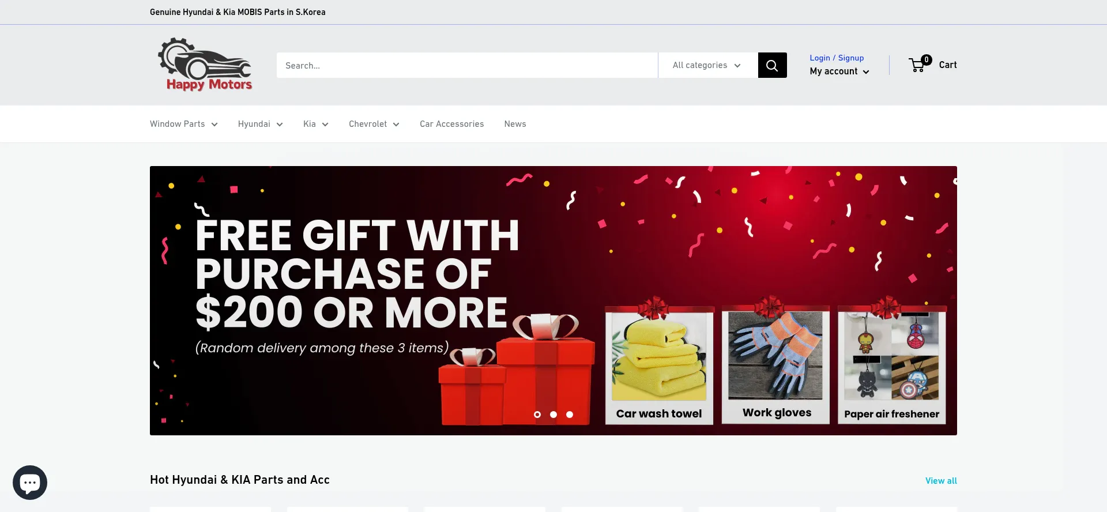Open the All categories dropdown
The width and height of the screenshot is (1107, 512).
coord(707,65)
